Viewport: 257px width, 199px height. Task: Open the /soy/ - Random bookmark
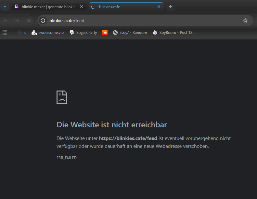point(130,33)
